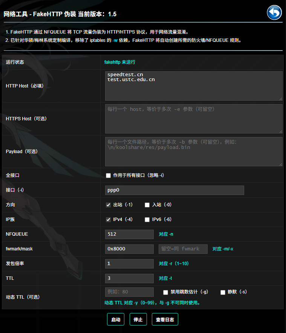The image size is (286, 333).
Task: Click the 'HTTP Host (必填)' label
Action: [24, 86]
